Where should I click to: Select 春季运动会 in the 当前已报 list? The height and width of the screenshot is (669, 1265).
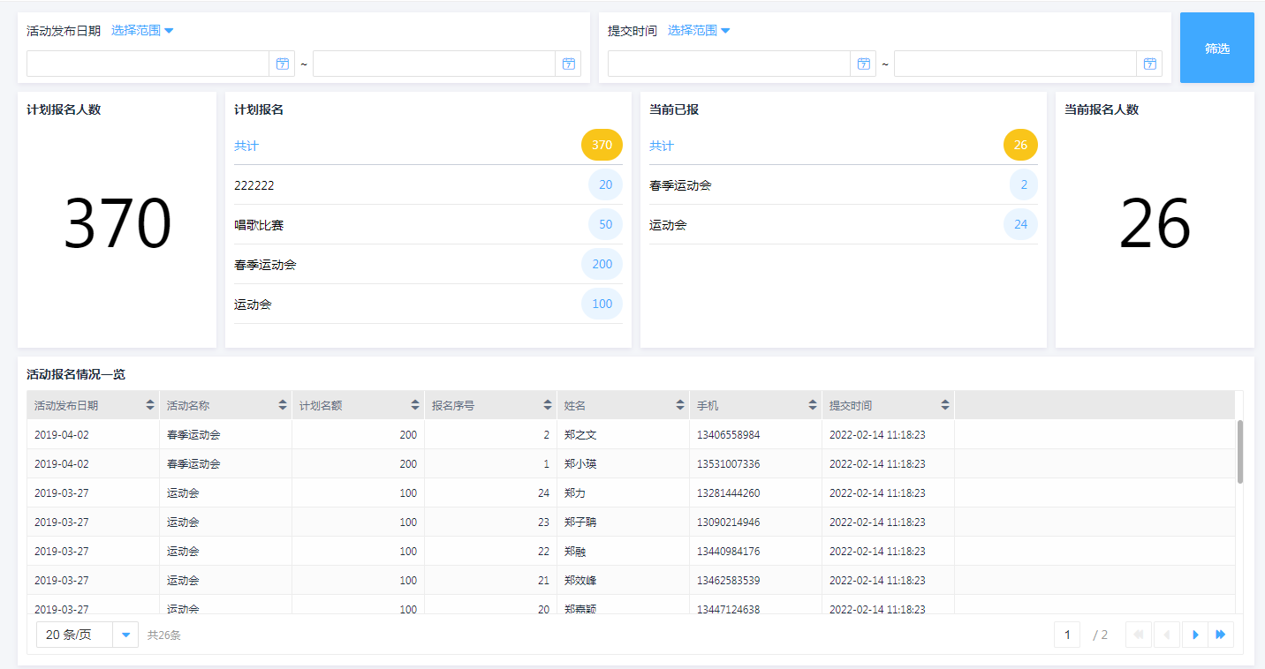point(680,185)
